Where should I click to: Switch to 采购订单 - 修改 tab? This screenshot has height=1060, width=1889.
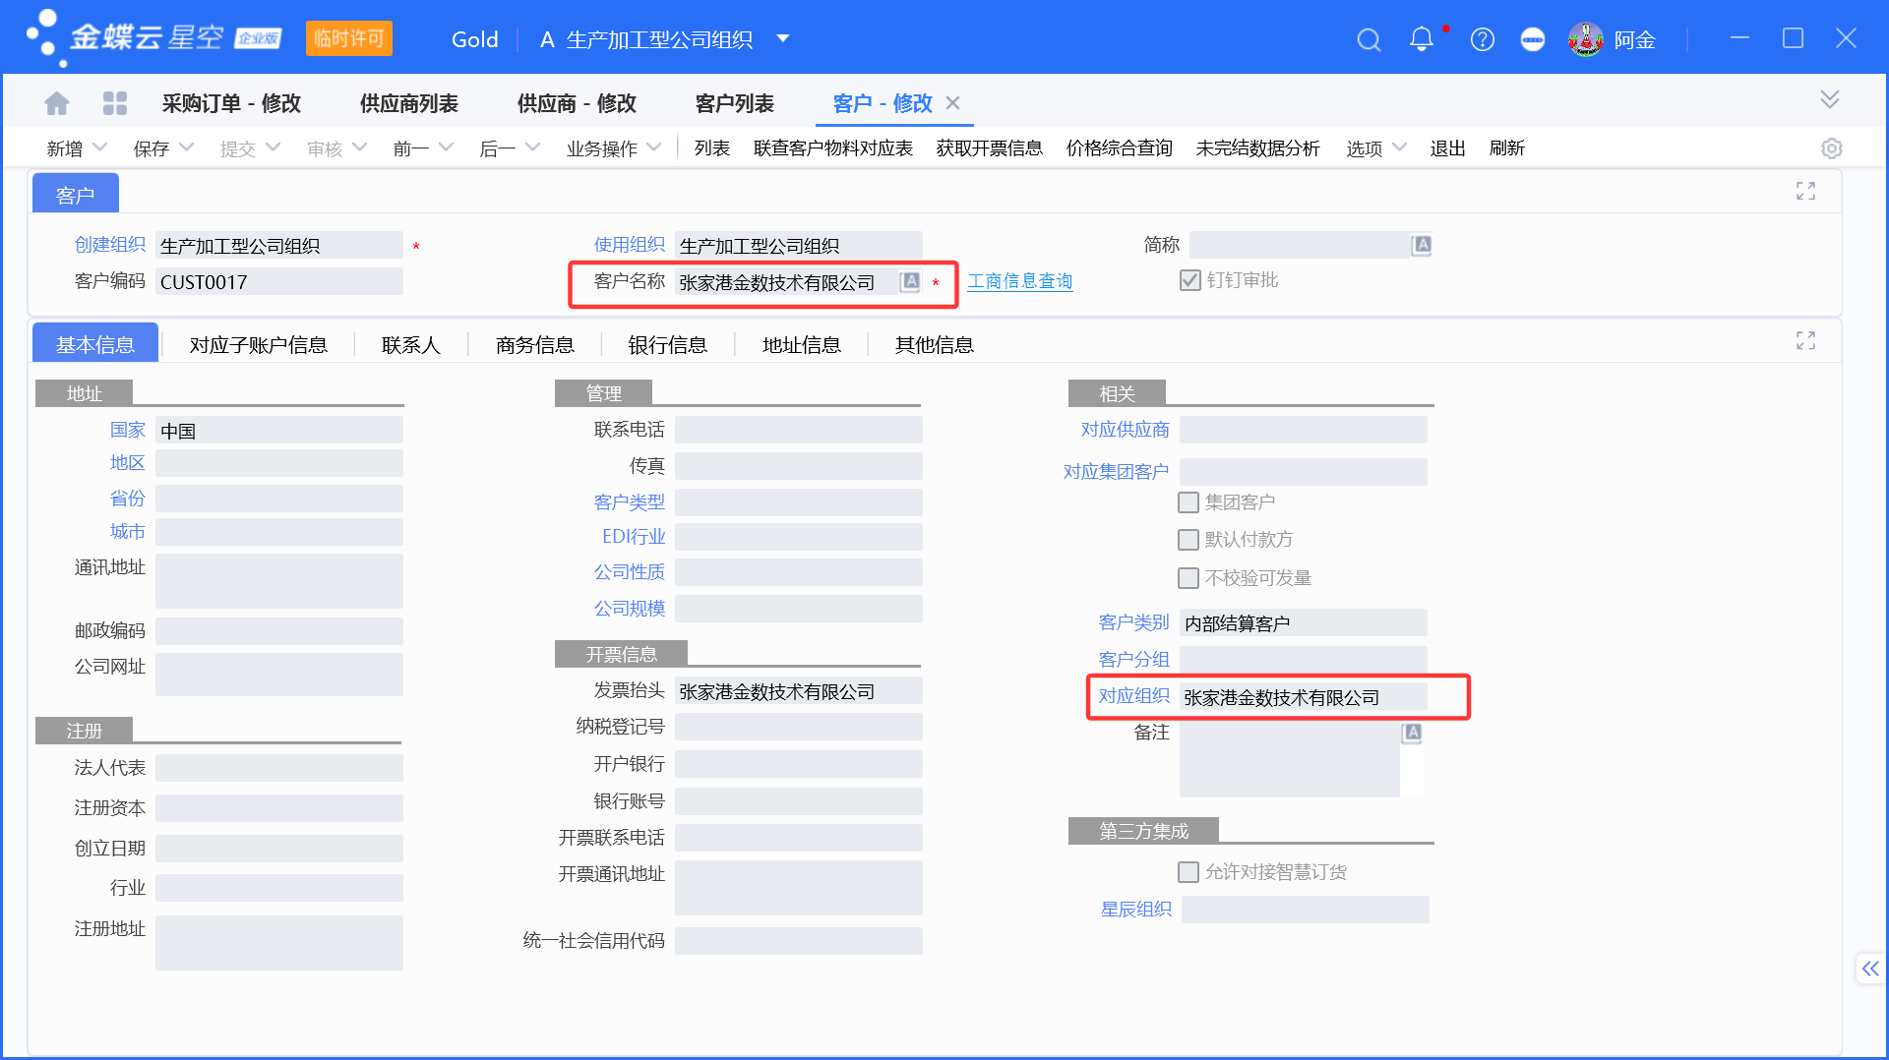231,103
